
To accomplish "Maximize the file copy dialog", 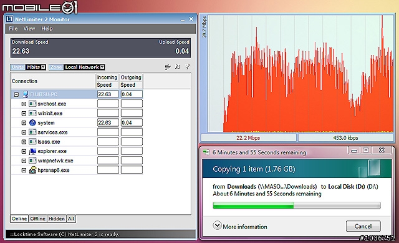I will (366, 151).
